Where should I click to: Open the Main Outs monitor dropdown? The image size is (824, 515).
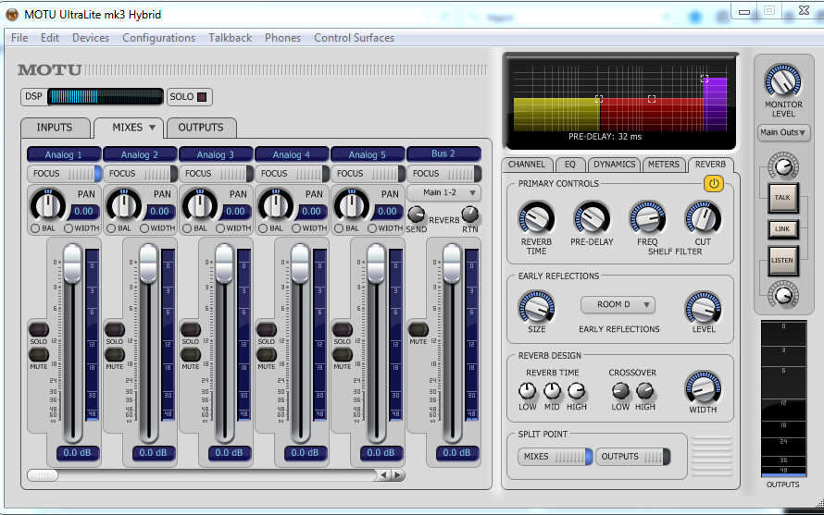pos(783,133)
